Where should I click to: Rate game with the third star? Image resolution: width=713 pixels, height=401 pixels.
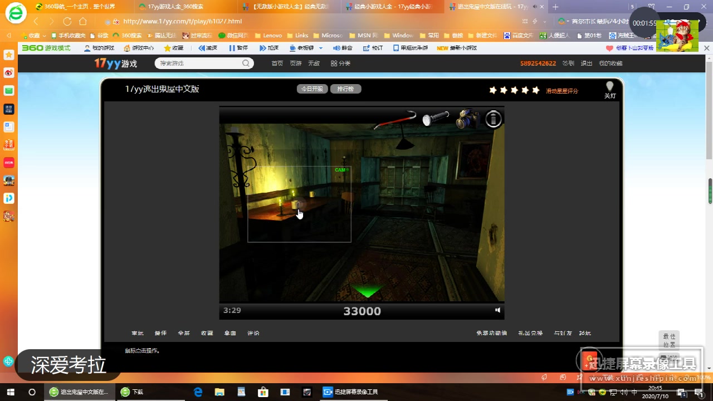pyautogui.click(x=514, y=90)
